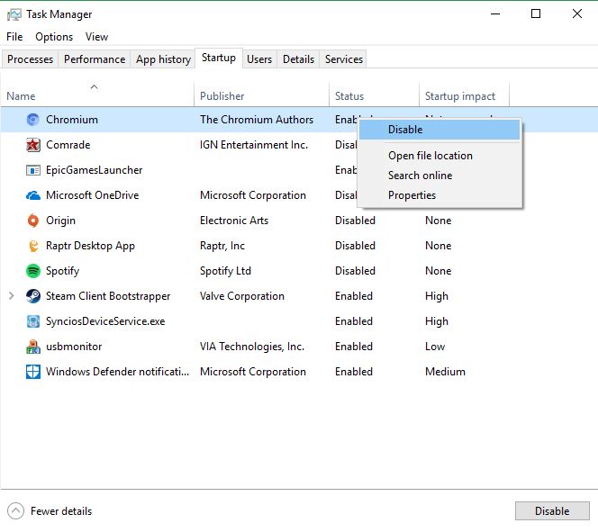Image resolution: width=598 pixels, height=532 pixels.
Task: Click the Spotify icon in the list
Action: (33, 271)
